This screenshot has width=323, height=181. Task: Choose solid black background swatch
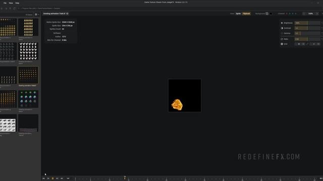click(x=271, y=14)
